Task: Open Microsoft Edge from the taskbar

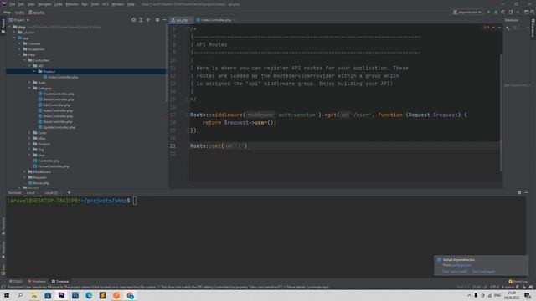Action: pos(89,295)
